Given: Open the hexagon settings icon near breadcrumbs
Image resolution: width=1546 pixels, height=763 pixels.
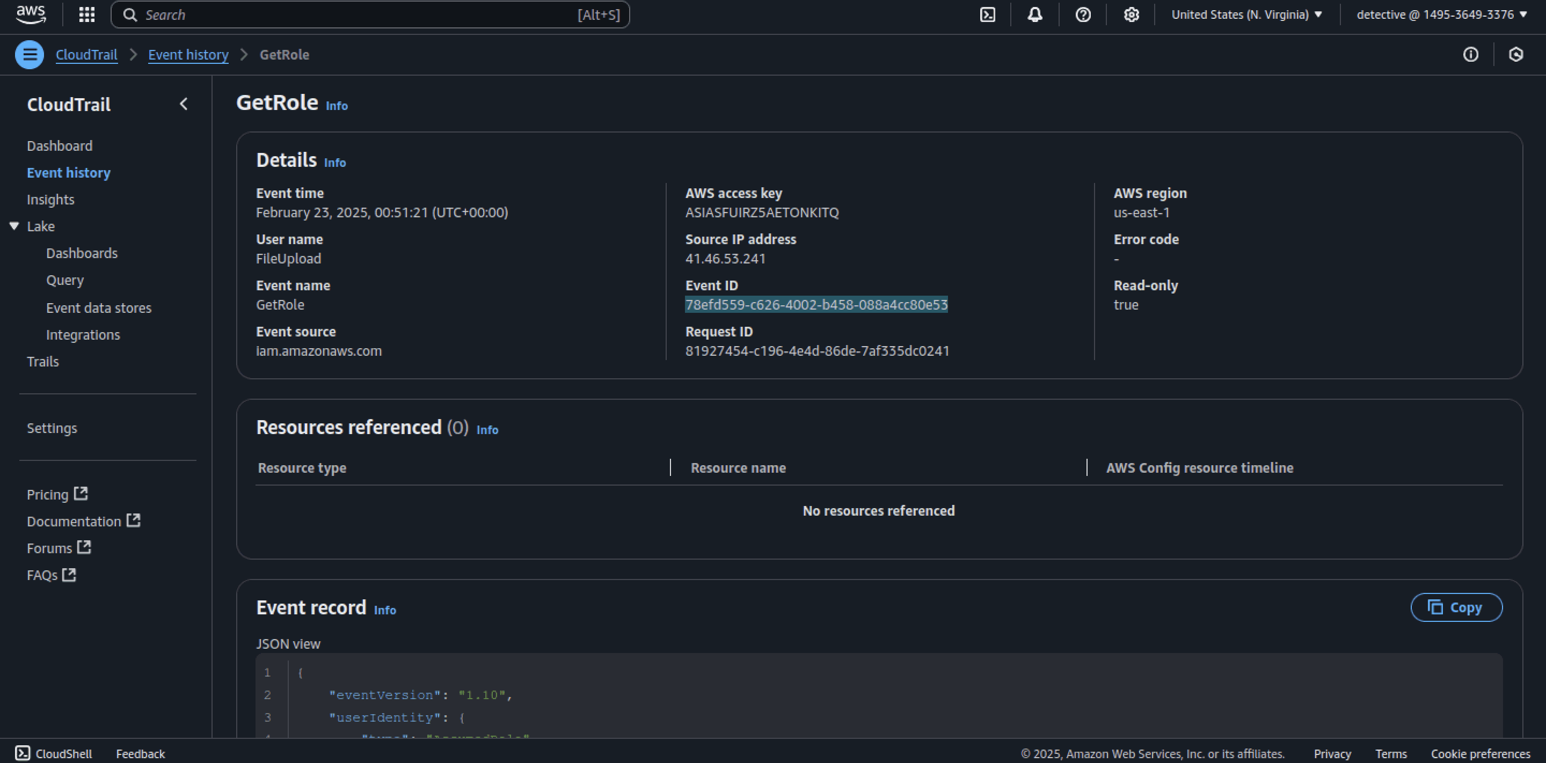Looking at the screenshot, I should 1516,55.
